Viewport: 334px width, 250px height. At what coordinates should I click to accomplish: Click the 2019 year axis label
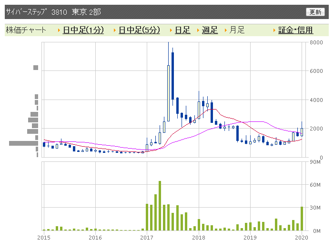(x=250, y=238)
